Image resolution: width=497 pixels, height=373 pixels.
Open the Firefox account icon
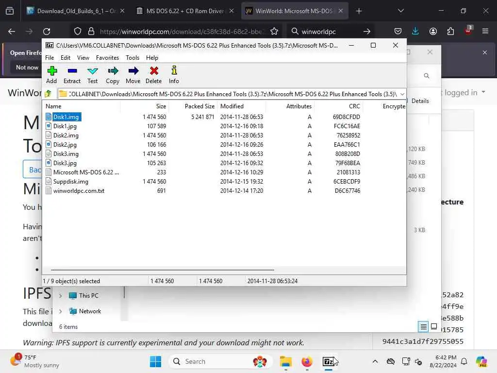(x=433, y=32)
